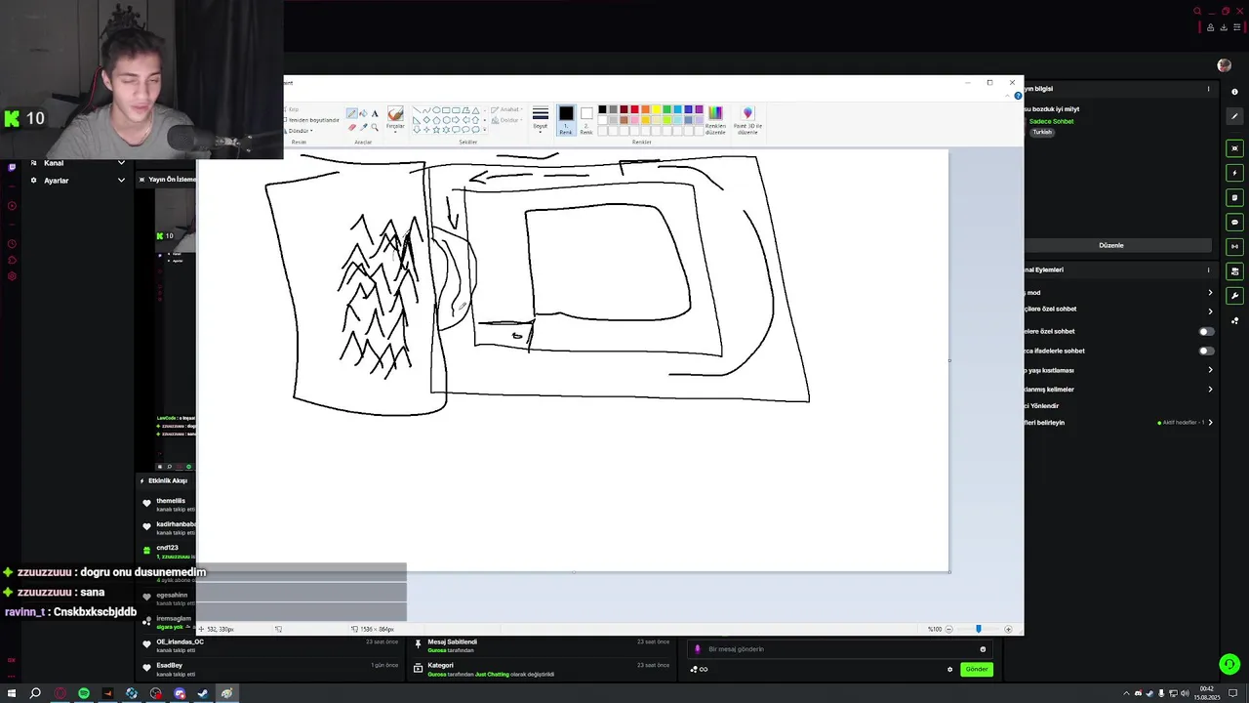Screen dimensions: 1249x703
Task: Adjust the Paint zoom slider
Action: 979,629
